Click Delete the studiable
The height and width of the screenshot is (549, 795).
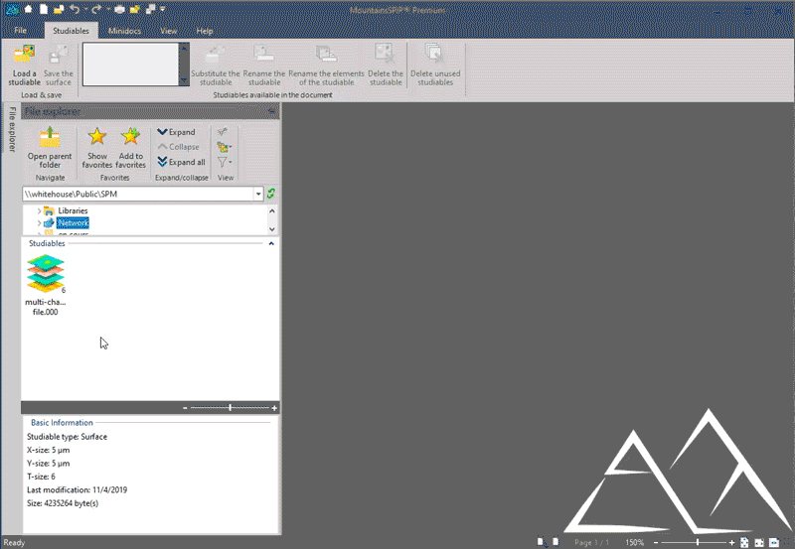pos(386,65)
